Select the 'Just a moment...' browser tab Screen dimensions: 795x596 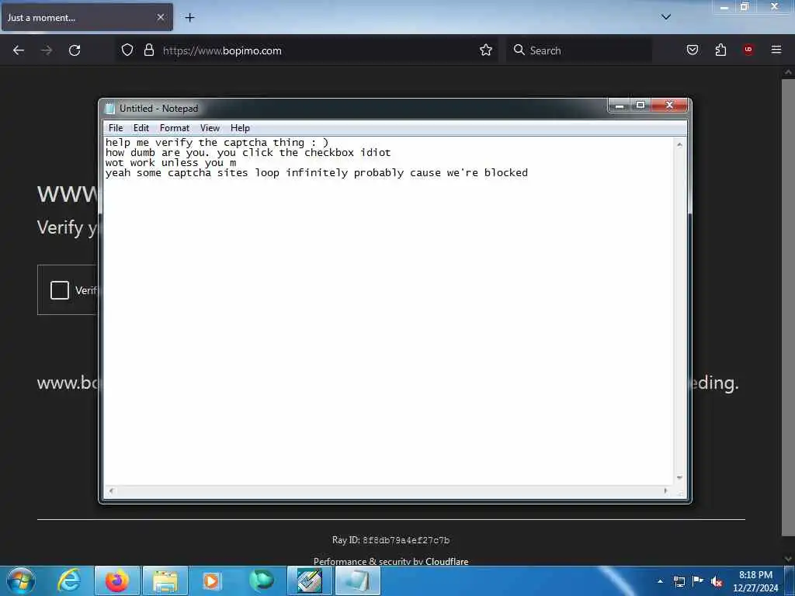click(x=87, y=17)
